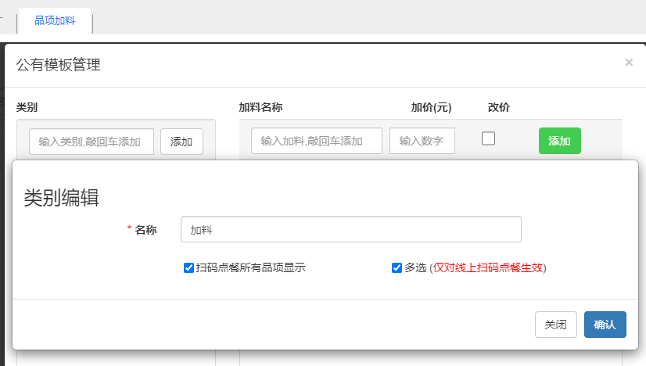Click the 加价(元) column header
646x366 pixels.
[431, 107]
